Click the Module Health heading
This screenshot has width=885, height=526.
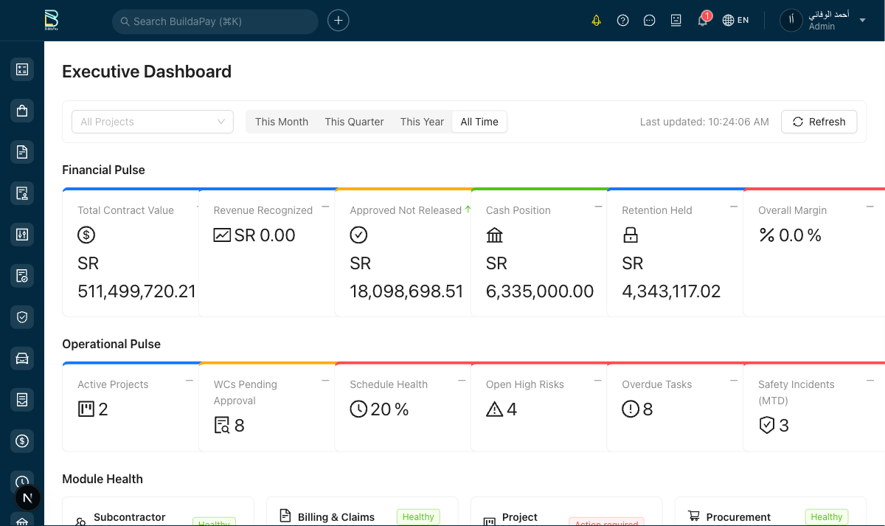pyautogui.click(x=103, y=479)
